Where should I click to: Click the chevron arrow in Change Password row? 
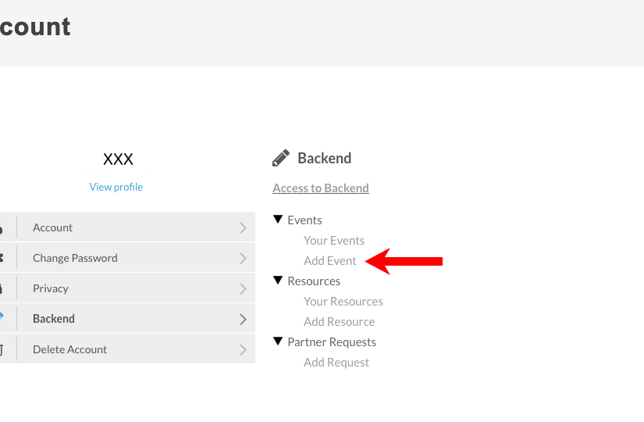(243, 259)
